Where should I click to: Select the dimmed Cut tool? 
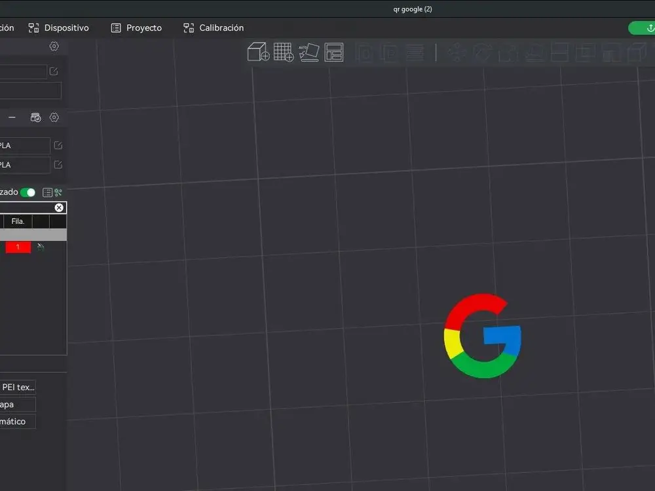click(x=560, y=52)
